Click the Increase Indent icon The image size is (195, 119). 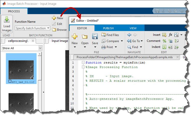pyautogui.click(x=170, y=47)
